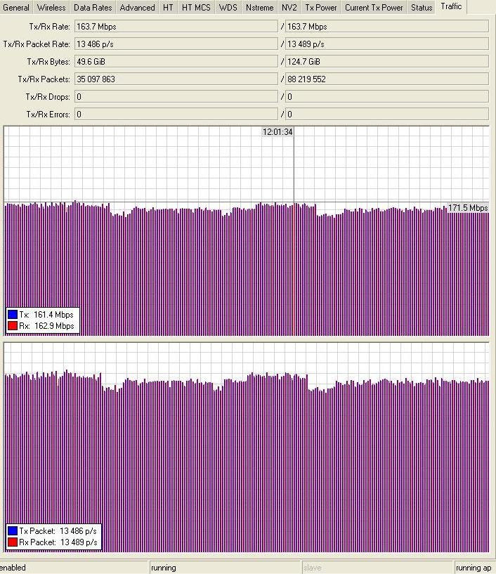The width and height of the screenshot is (496, 574).
Task: Click the Rx Errors field
Action: pos(387,115)
